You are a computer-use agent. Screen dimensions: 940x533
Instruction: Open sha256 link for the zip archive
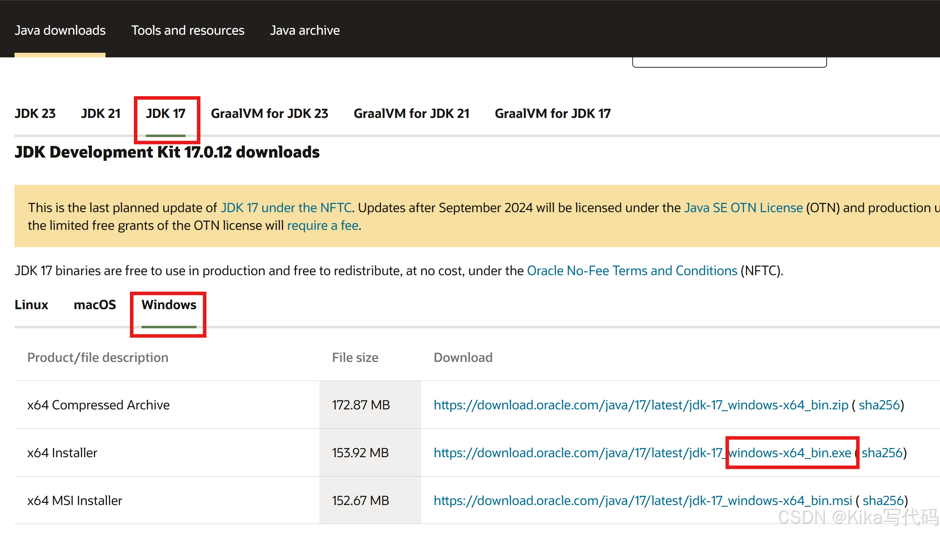(x=879, y=405)
